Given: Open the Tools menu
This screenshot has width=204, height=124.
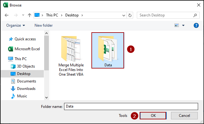Looking at the screenshot, I should tap(123, 116).
